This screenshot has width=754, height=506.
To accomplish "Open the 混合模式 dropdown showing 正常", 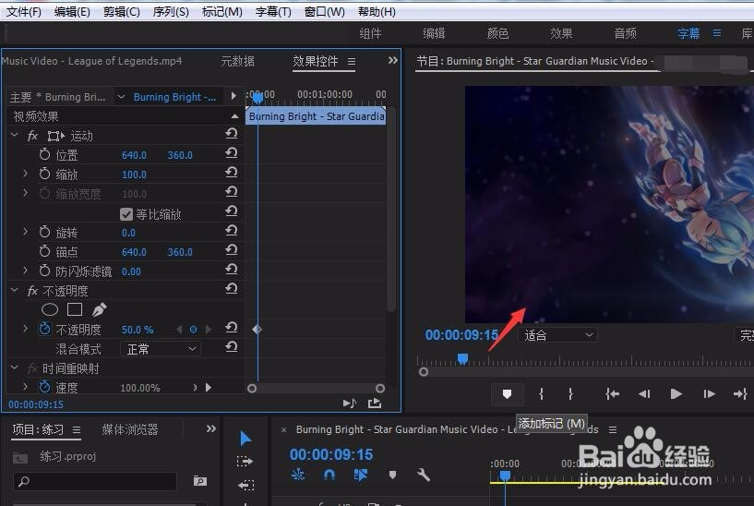I will 161,349.
